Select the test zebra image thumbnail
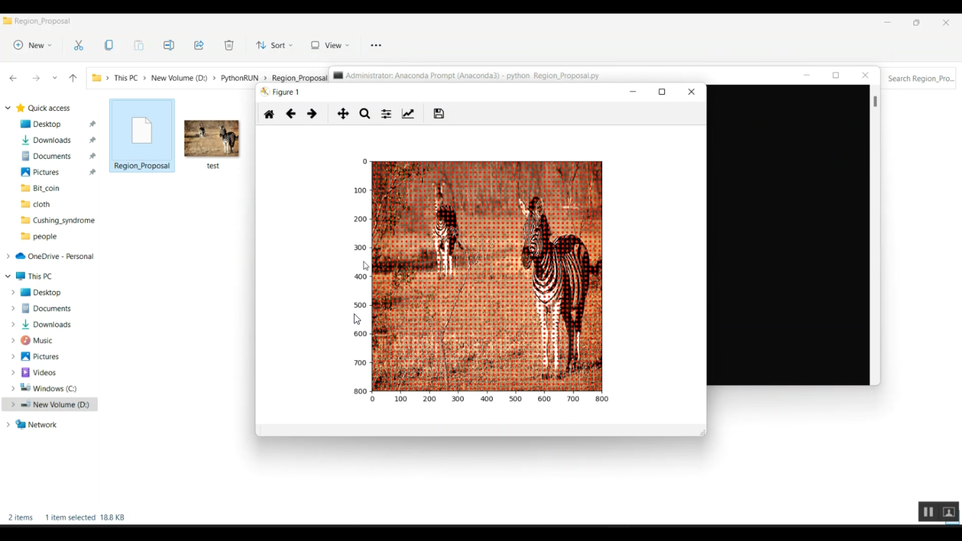This screenshot has height=541, width=962. (x=212, y=138)
